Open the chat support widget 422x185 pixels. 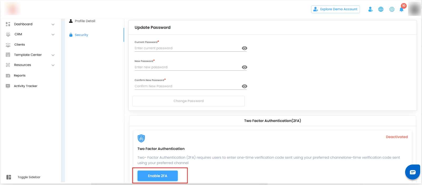pyautogui.click(x=413, y=172)
